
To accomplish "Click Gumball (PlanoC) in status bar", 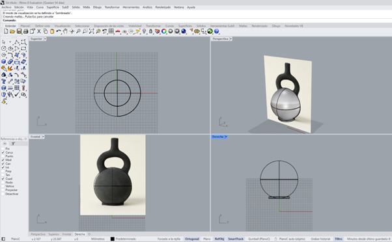I will [259, 239].
